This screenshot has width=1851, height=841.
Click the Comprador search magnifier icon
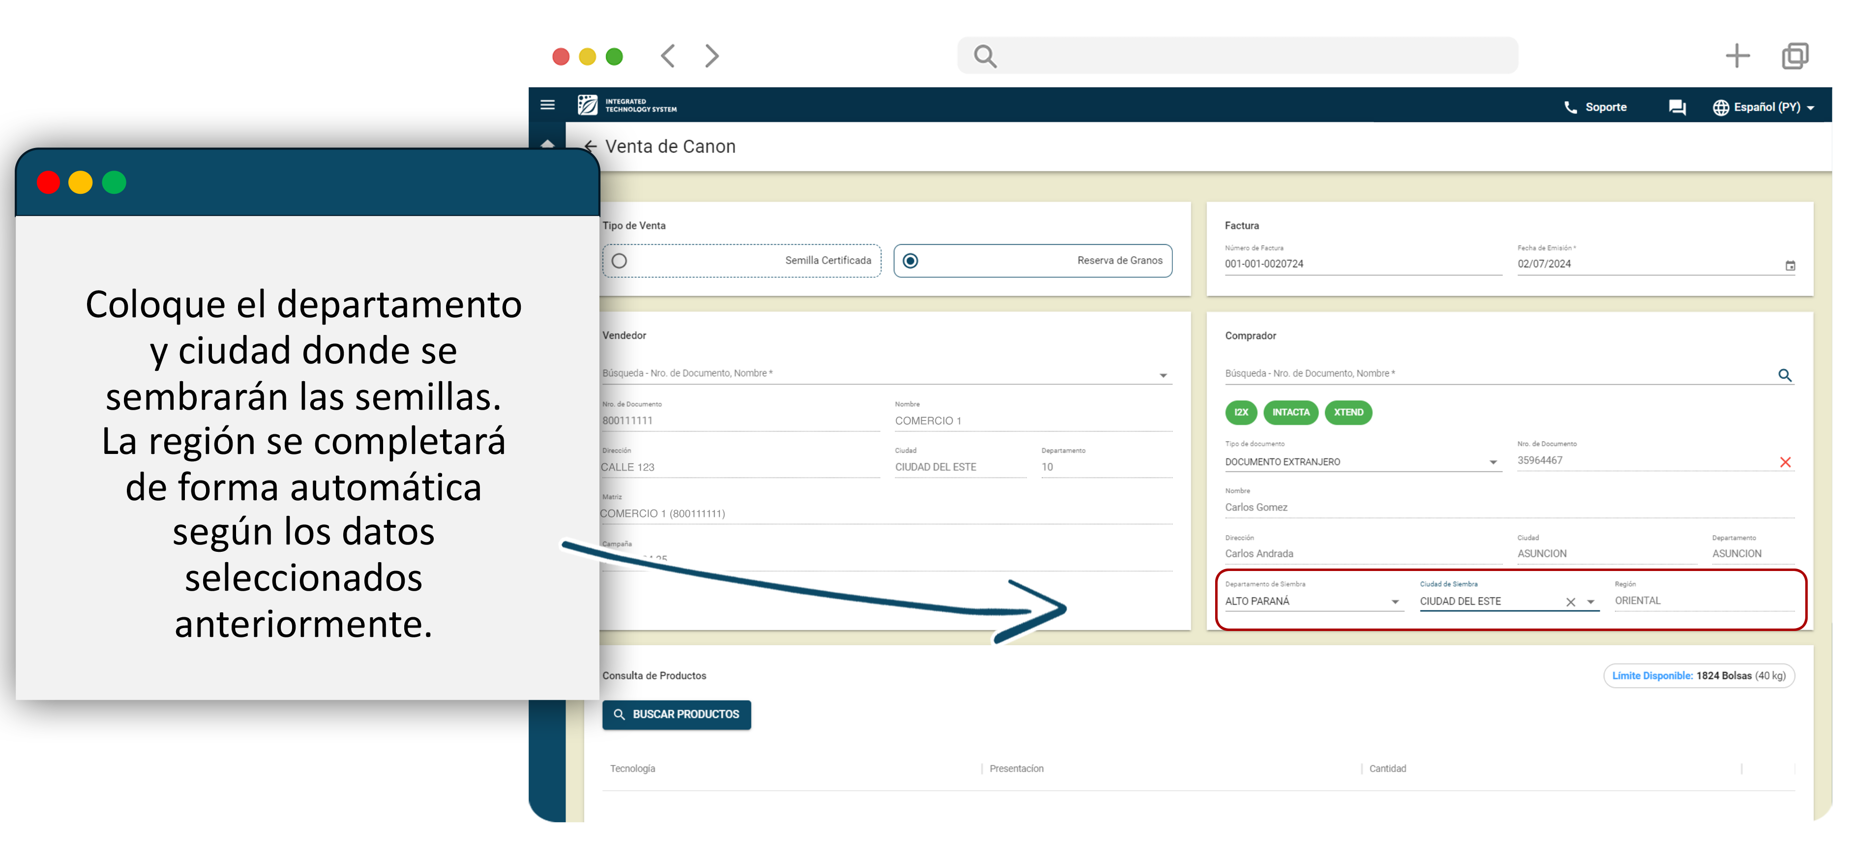point(1784,375)
